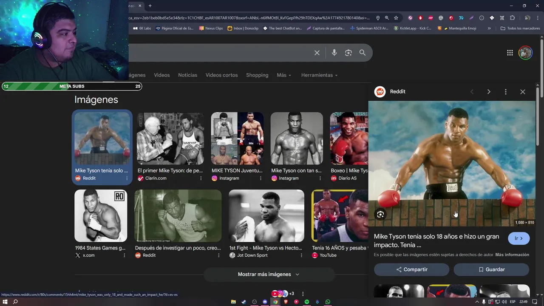Image resolution: width=544 pixels, height=306 pixels.
Task: Open the 'MIKE TYSON Juventu...' Instagram collage thumbnail
Action: pos(237,139)
